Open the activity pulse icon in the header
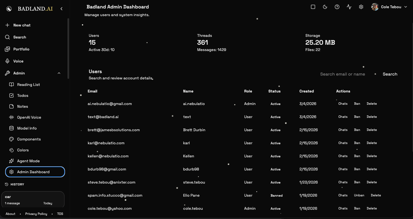Image resolution: width=413 pixels, height=219 pixels. pyautogui.click(x=349, y=7)
